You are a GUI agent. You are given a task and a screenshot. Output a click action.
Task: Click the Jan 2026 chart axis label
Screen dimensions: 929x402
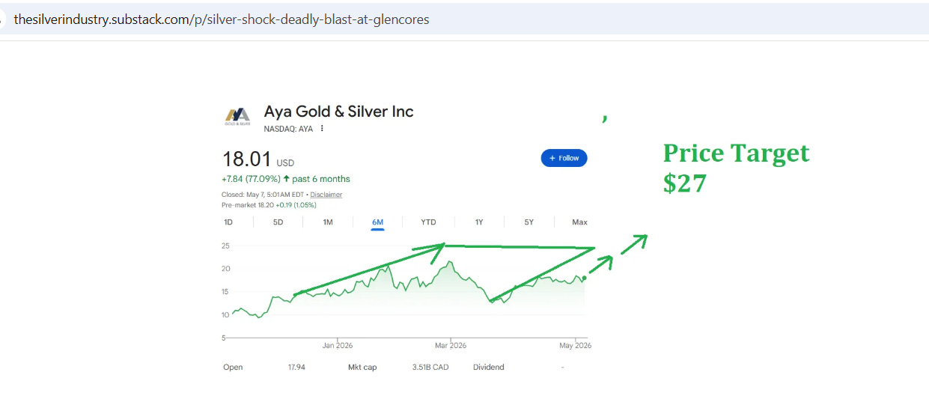(338, 345)
